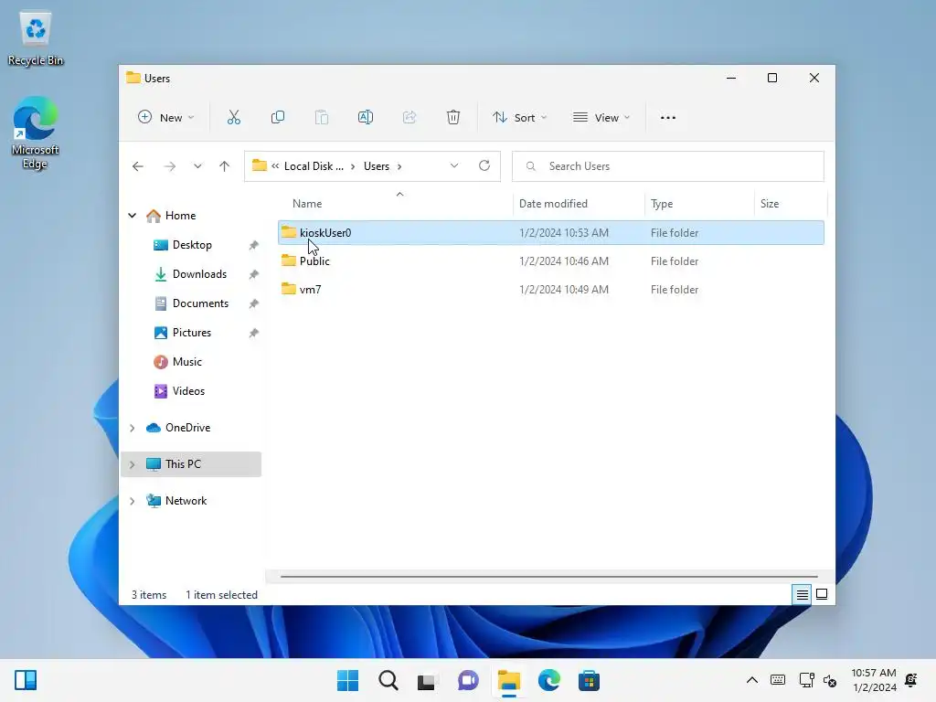Select OneDrive in navigation pane

point(187,428)
